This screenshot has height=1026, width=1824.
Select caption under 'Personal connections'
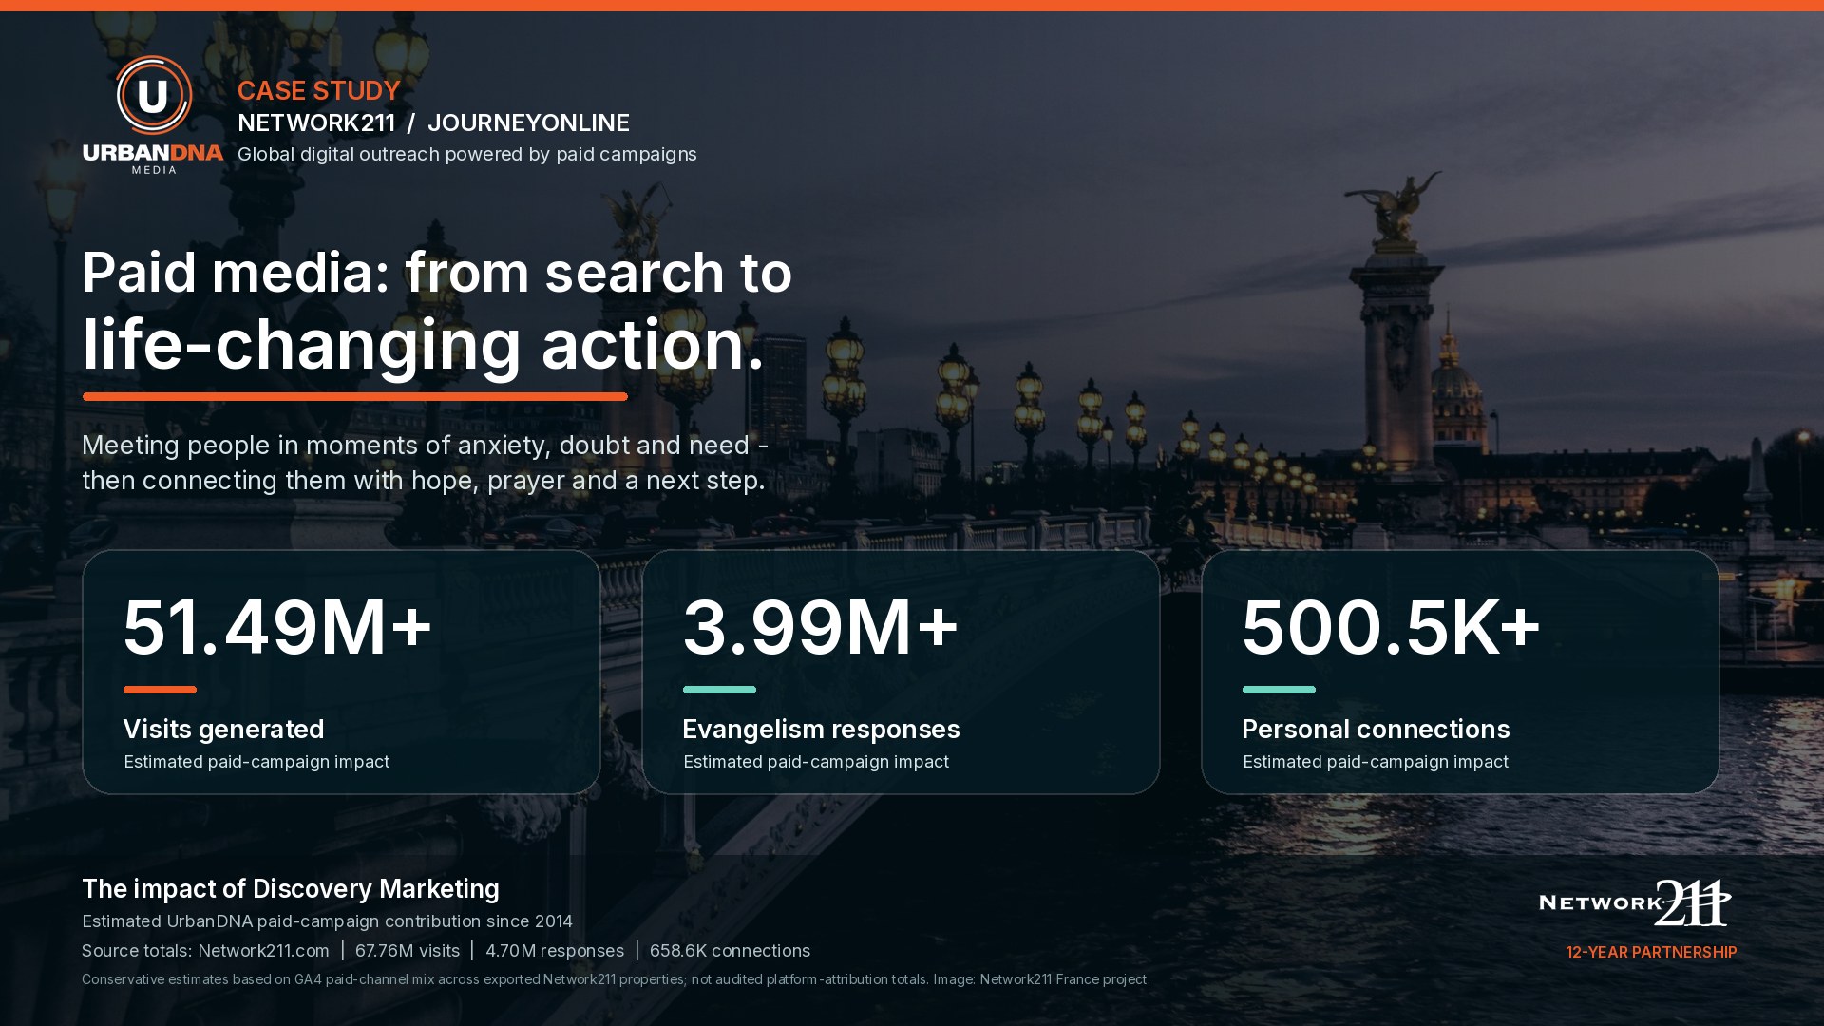[1376, 762]
